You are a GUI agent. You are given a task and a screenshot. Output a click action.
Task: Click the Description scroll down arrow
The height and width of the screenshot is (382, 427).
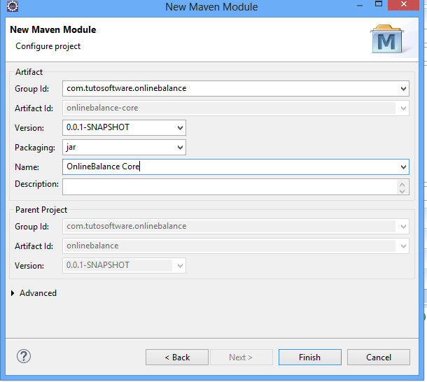(x=402, y=191)
